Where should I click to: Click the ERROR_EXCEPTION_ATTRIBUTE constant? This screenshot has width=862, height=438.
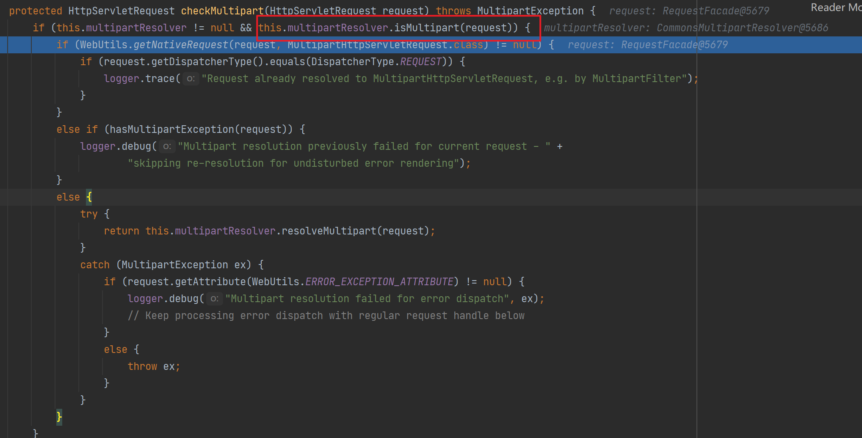[379, 282]
